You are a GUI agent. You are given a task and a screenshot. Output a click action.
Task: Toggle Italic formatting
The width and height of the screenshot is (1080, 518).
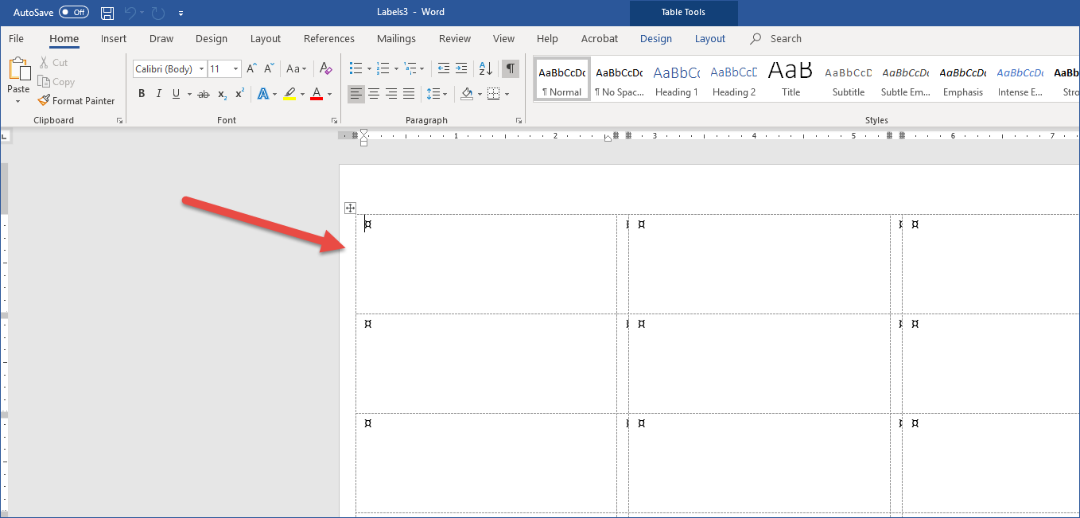click(158, 94)
